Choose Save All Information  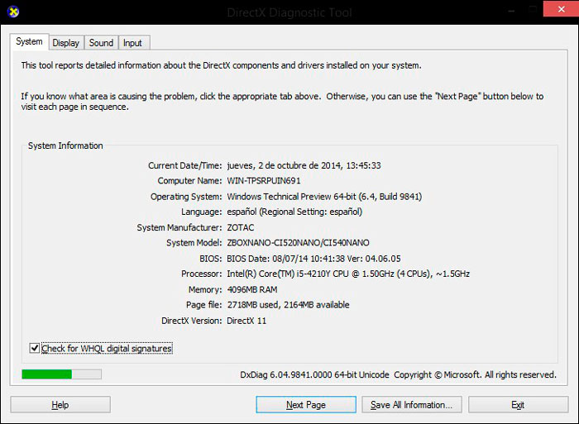tap(411, 405)
